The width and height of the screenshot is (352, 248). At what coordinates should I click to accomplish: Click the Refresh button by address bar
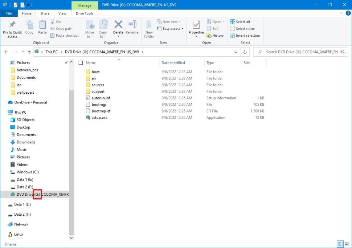point(245,52)
